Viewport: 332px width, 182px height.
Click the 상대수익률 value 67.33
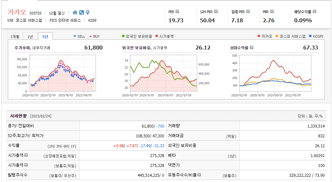pos(310,48)
